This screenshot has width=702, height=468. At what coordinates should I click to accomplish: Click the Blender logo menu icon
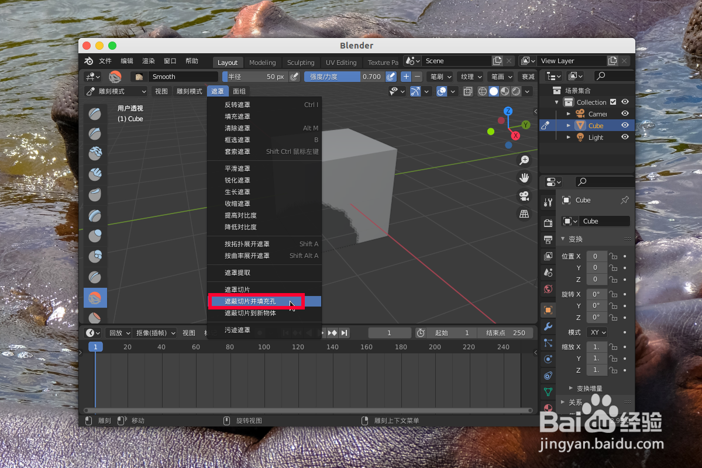(x=88, y=61)
